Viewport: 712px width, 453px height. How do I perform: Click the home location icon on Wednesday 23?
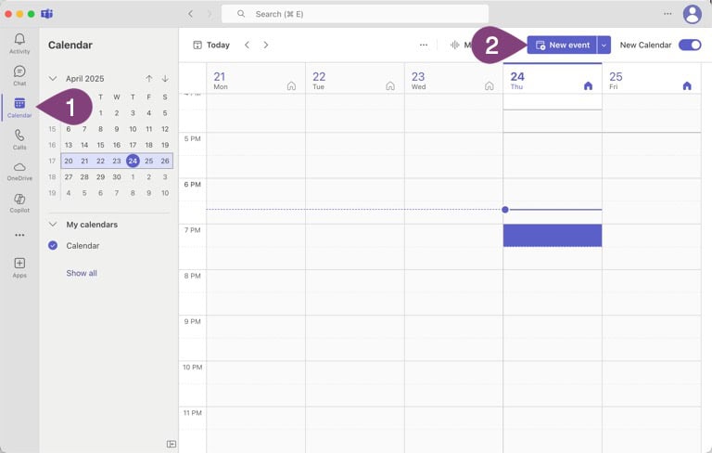(x=489, y=86)
